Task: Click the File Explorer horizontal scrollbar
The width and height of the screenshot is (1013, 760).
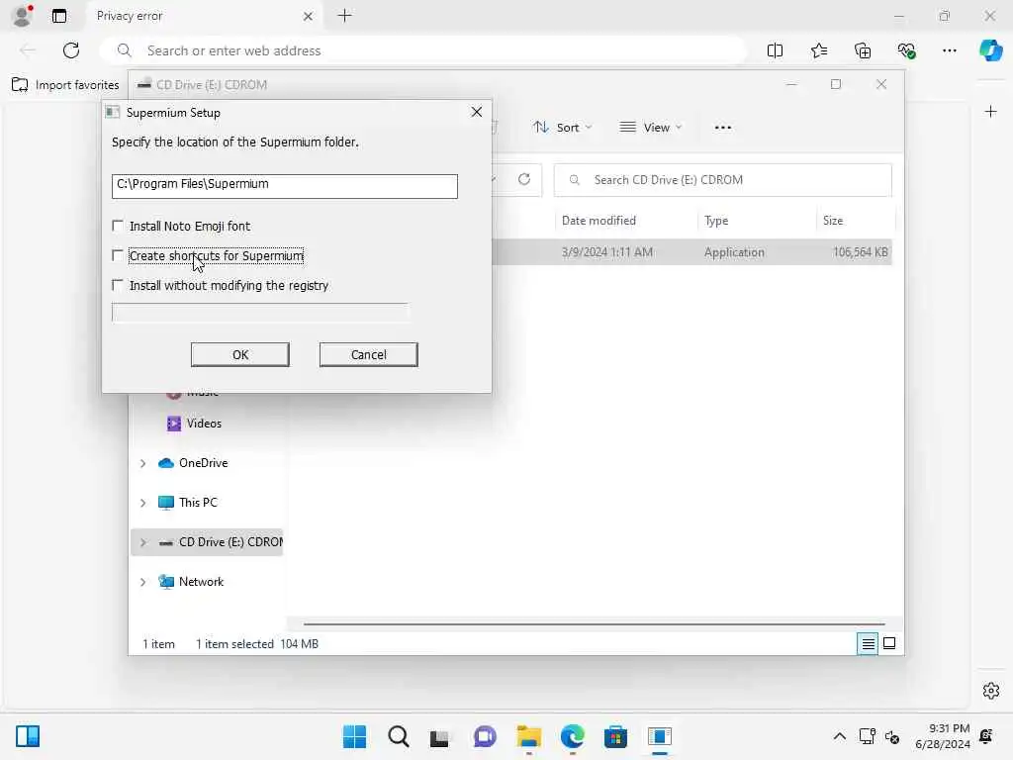Action: tap(595, 624)
